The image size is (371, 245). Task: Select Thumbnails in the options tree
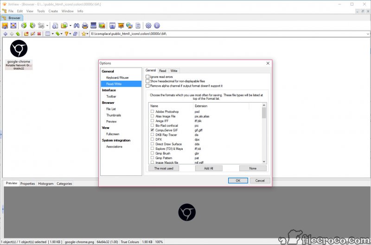pos(114,115)
